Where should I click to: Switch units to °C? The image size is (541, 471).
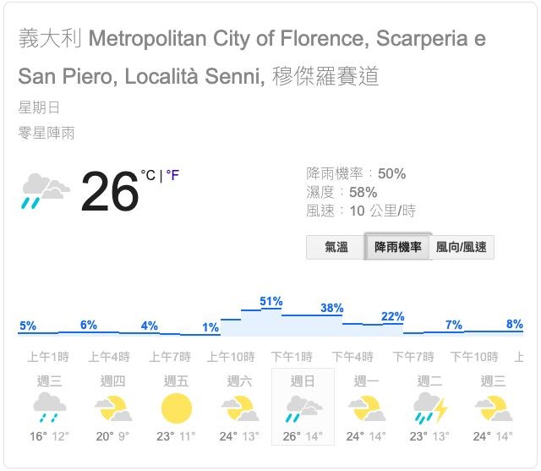point(149,175)
